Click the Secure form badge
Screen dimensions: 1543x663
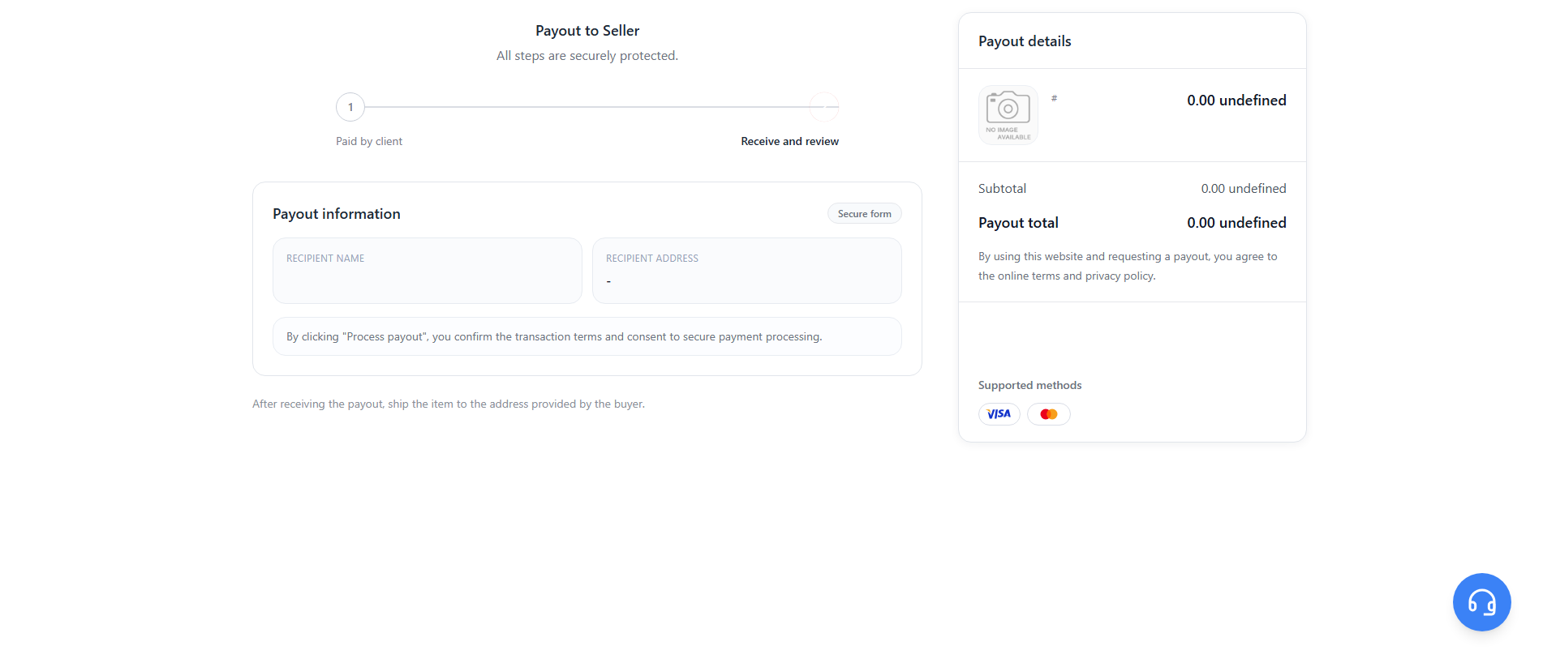point(865,214)
